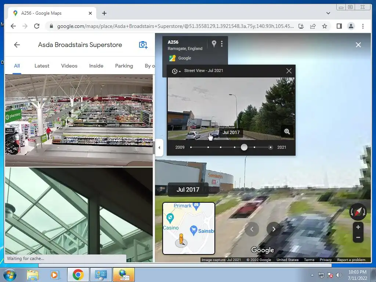This screenshot has width=376, height=282.
Task: Go to previous photo arrow
Action: [252, 229]
